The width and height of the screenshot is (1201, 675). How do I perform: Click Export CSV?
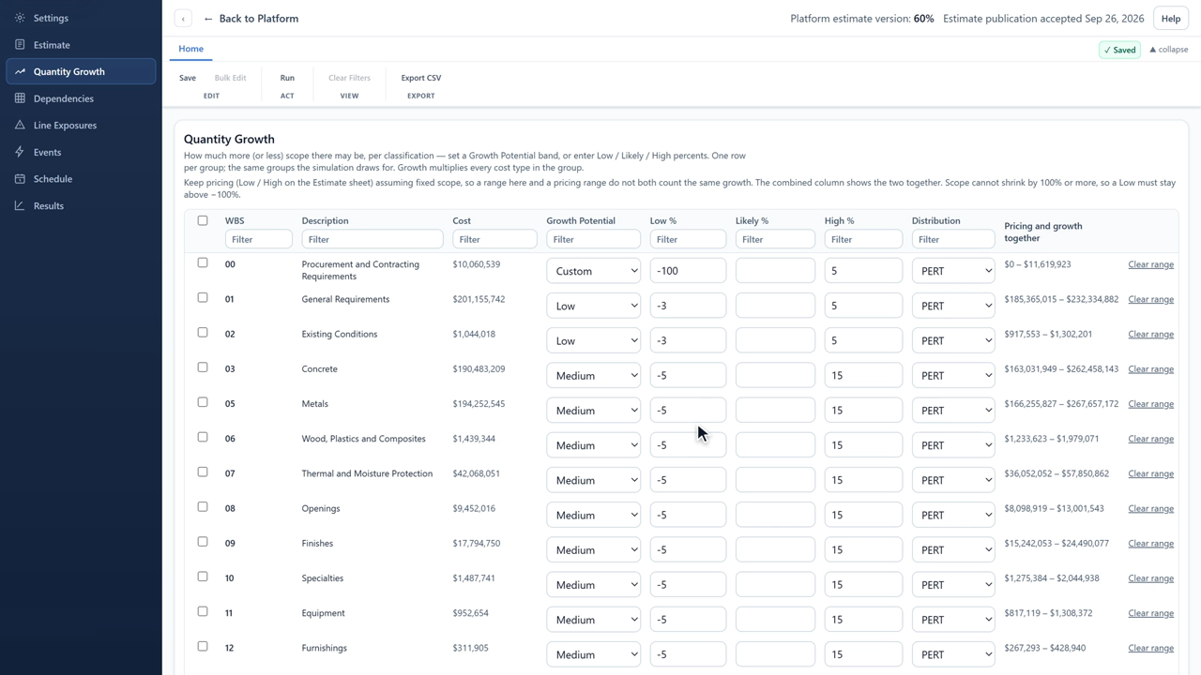coord(421,78)
